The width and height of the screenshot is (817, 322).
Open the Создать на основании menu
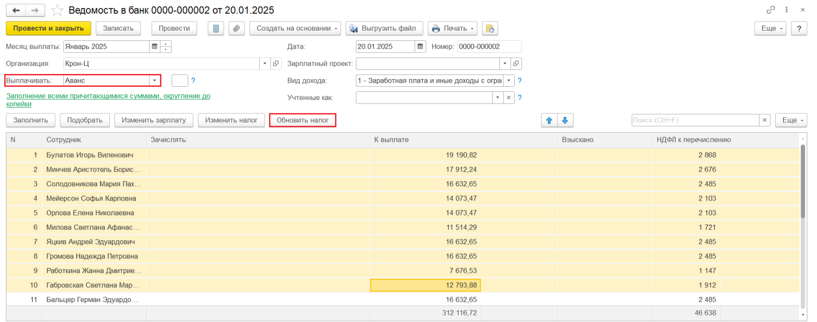pos(295,29)
